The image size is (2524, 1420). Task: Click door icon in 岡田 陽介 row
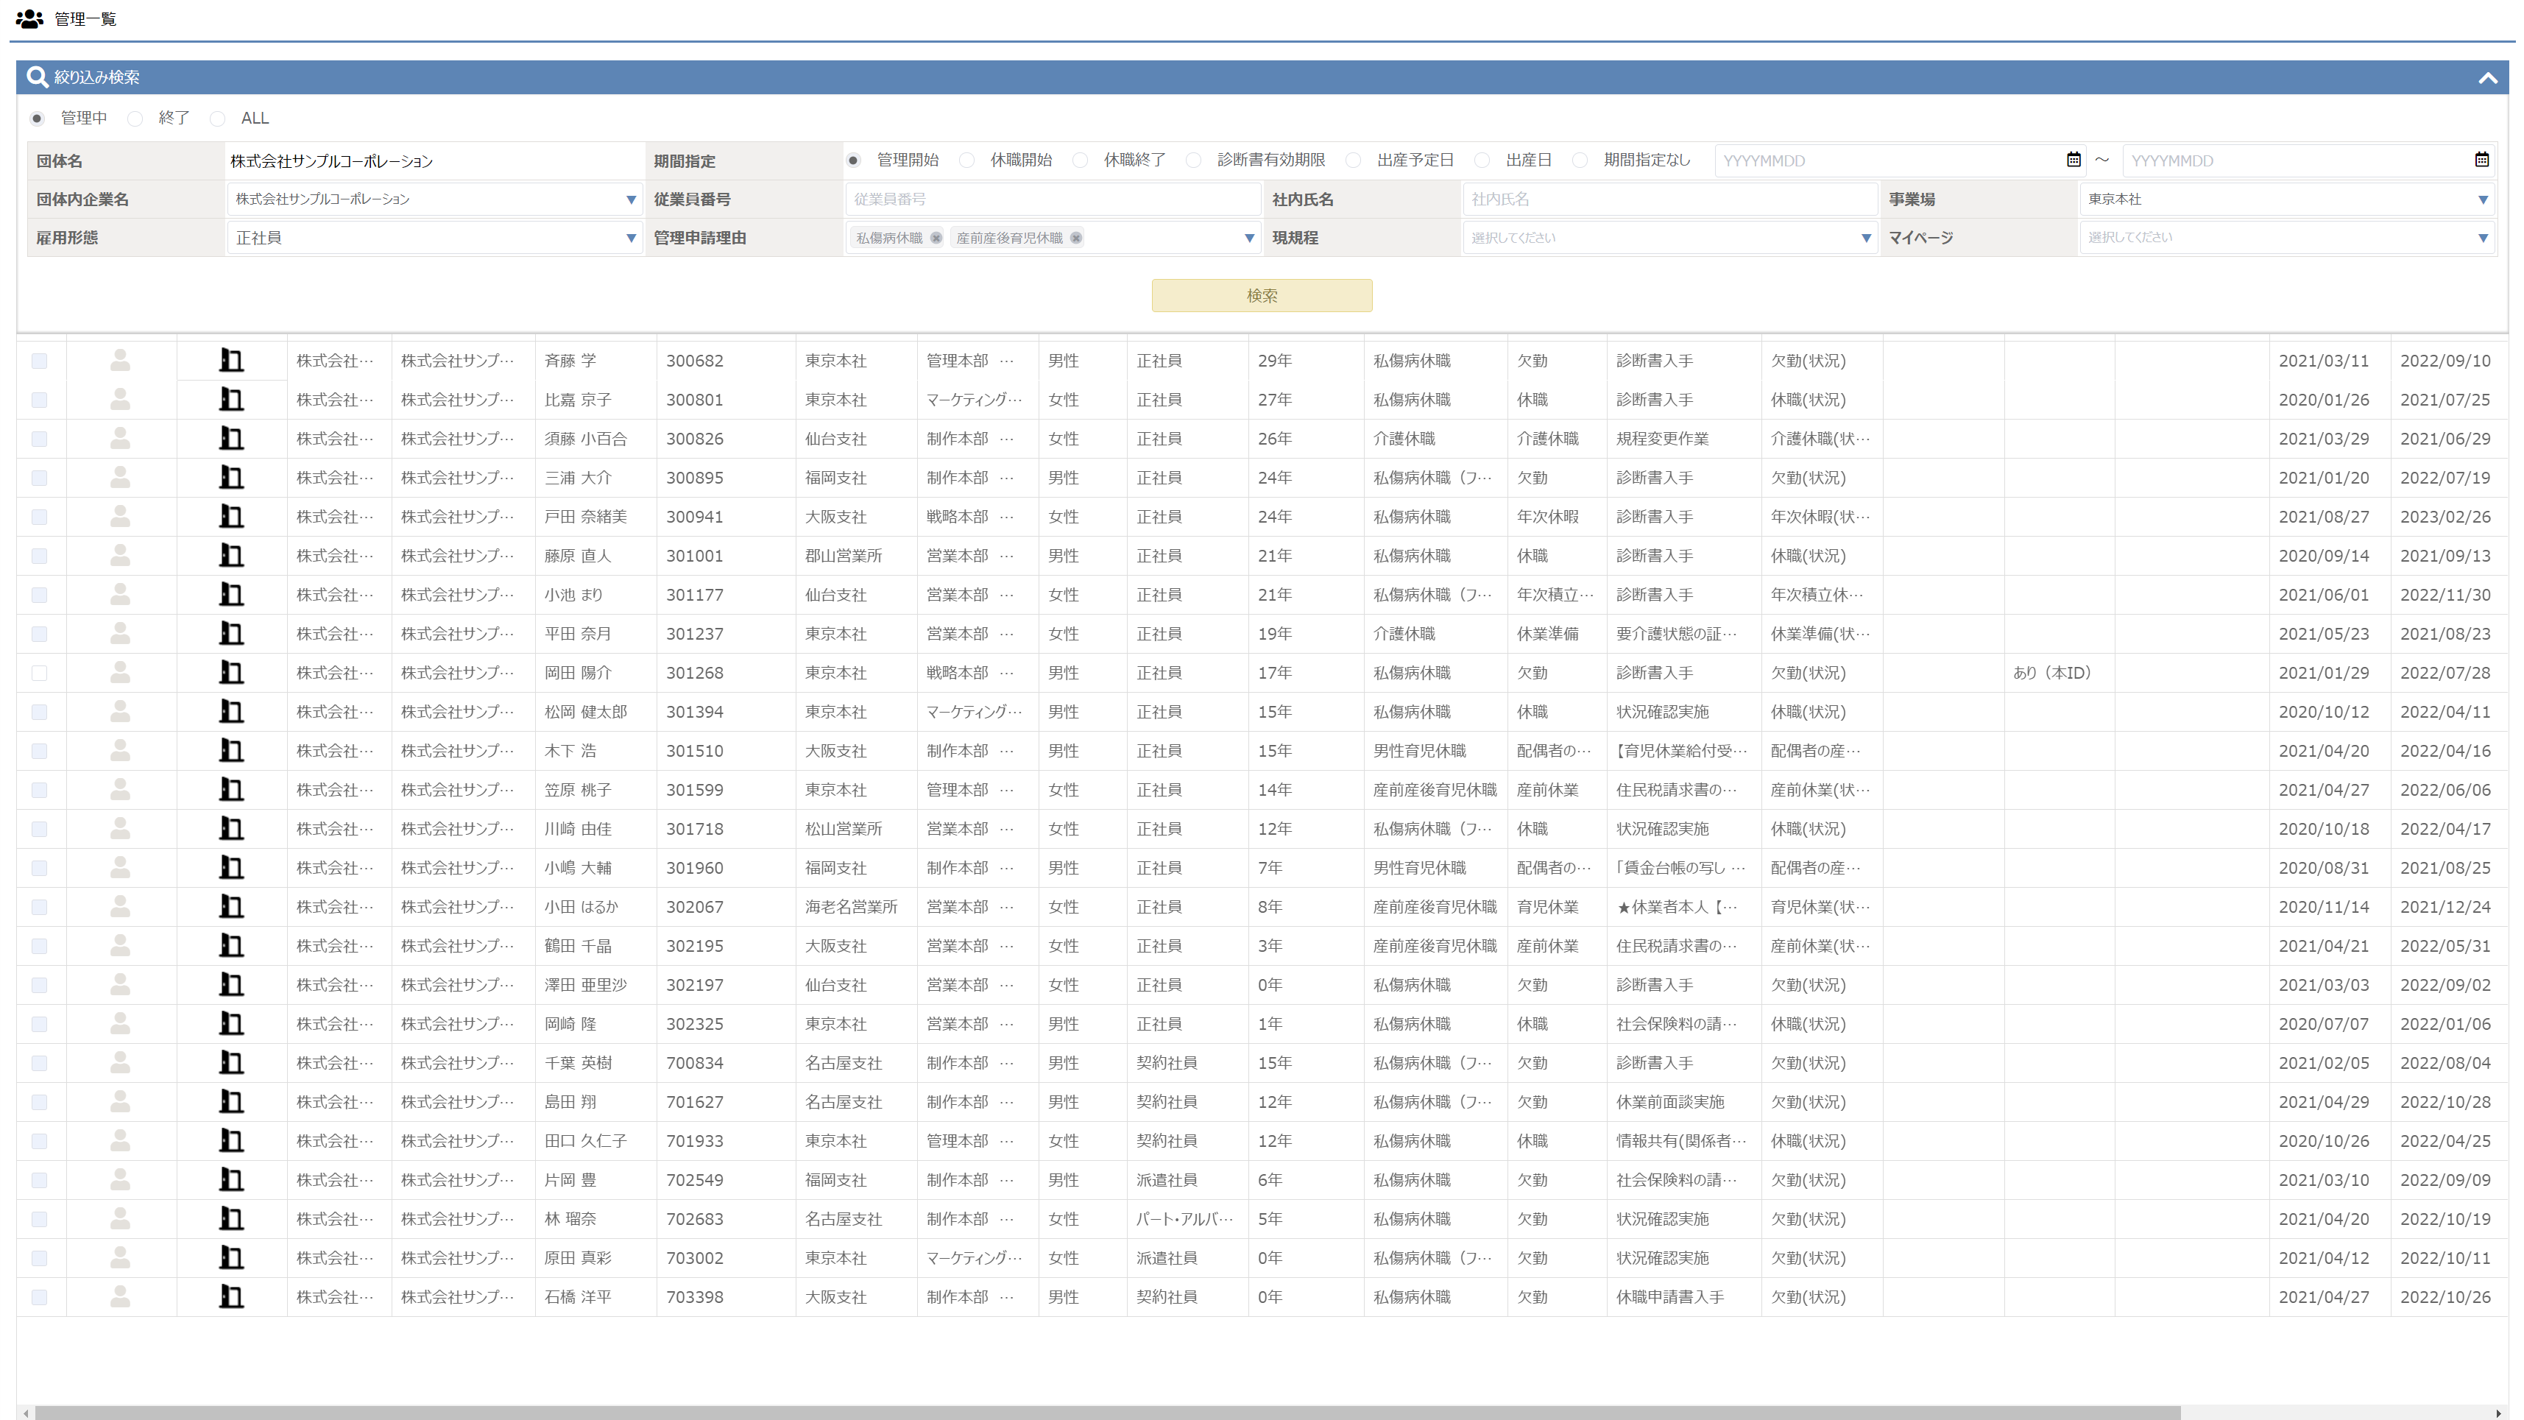(x=231, y=674)
